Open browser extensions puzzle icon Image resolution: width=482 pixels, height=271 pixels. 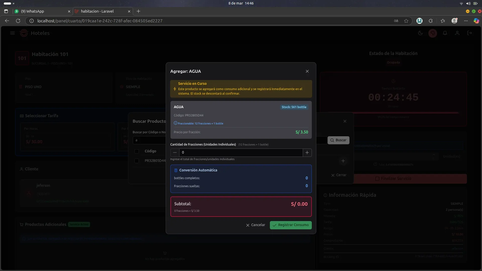click(431, 21)
